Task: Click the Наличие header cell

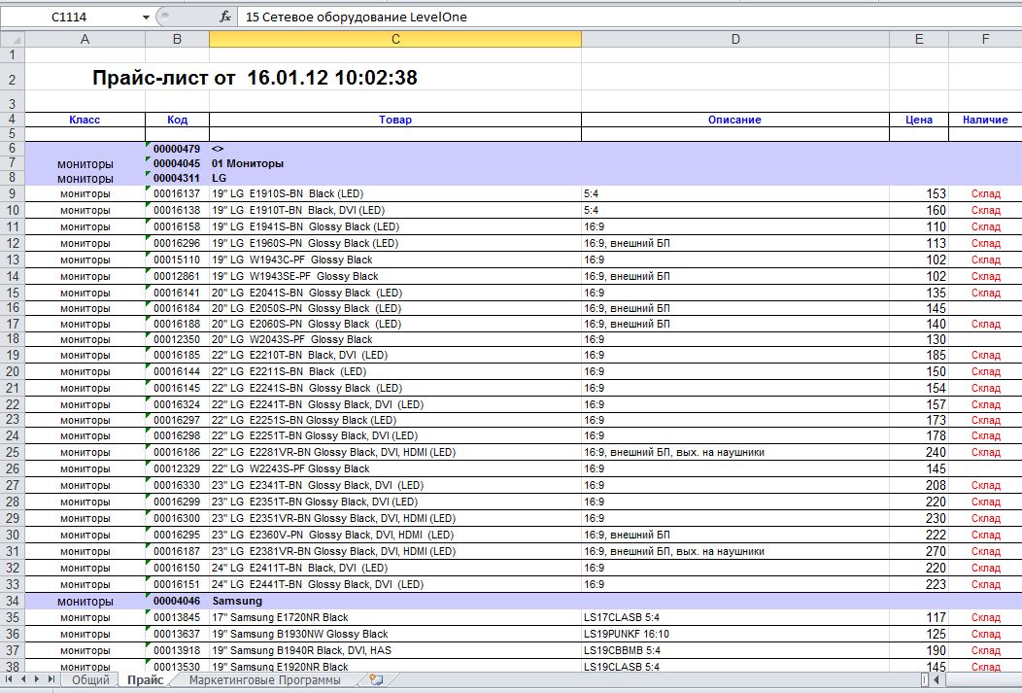Action: coord(985,120)
